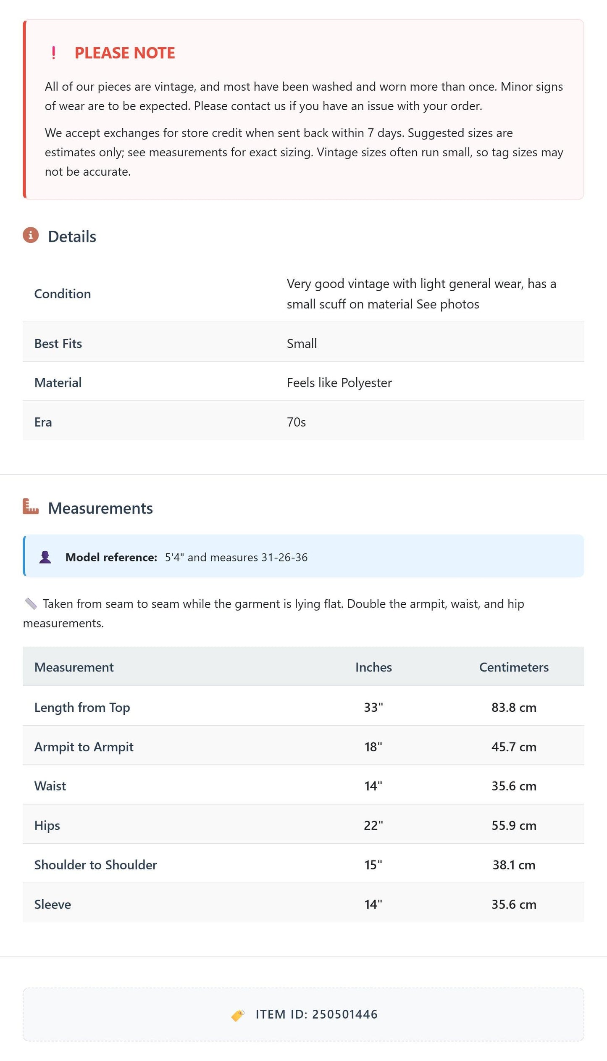Click the Model reference label
Viewport: 607px width, 1061px height.
tap(111, 557)
